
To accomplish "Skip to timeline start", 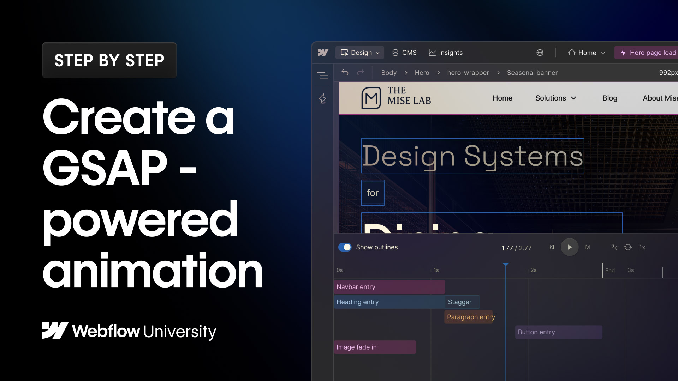I will click(552, 247).
